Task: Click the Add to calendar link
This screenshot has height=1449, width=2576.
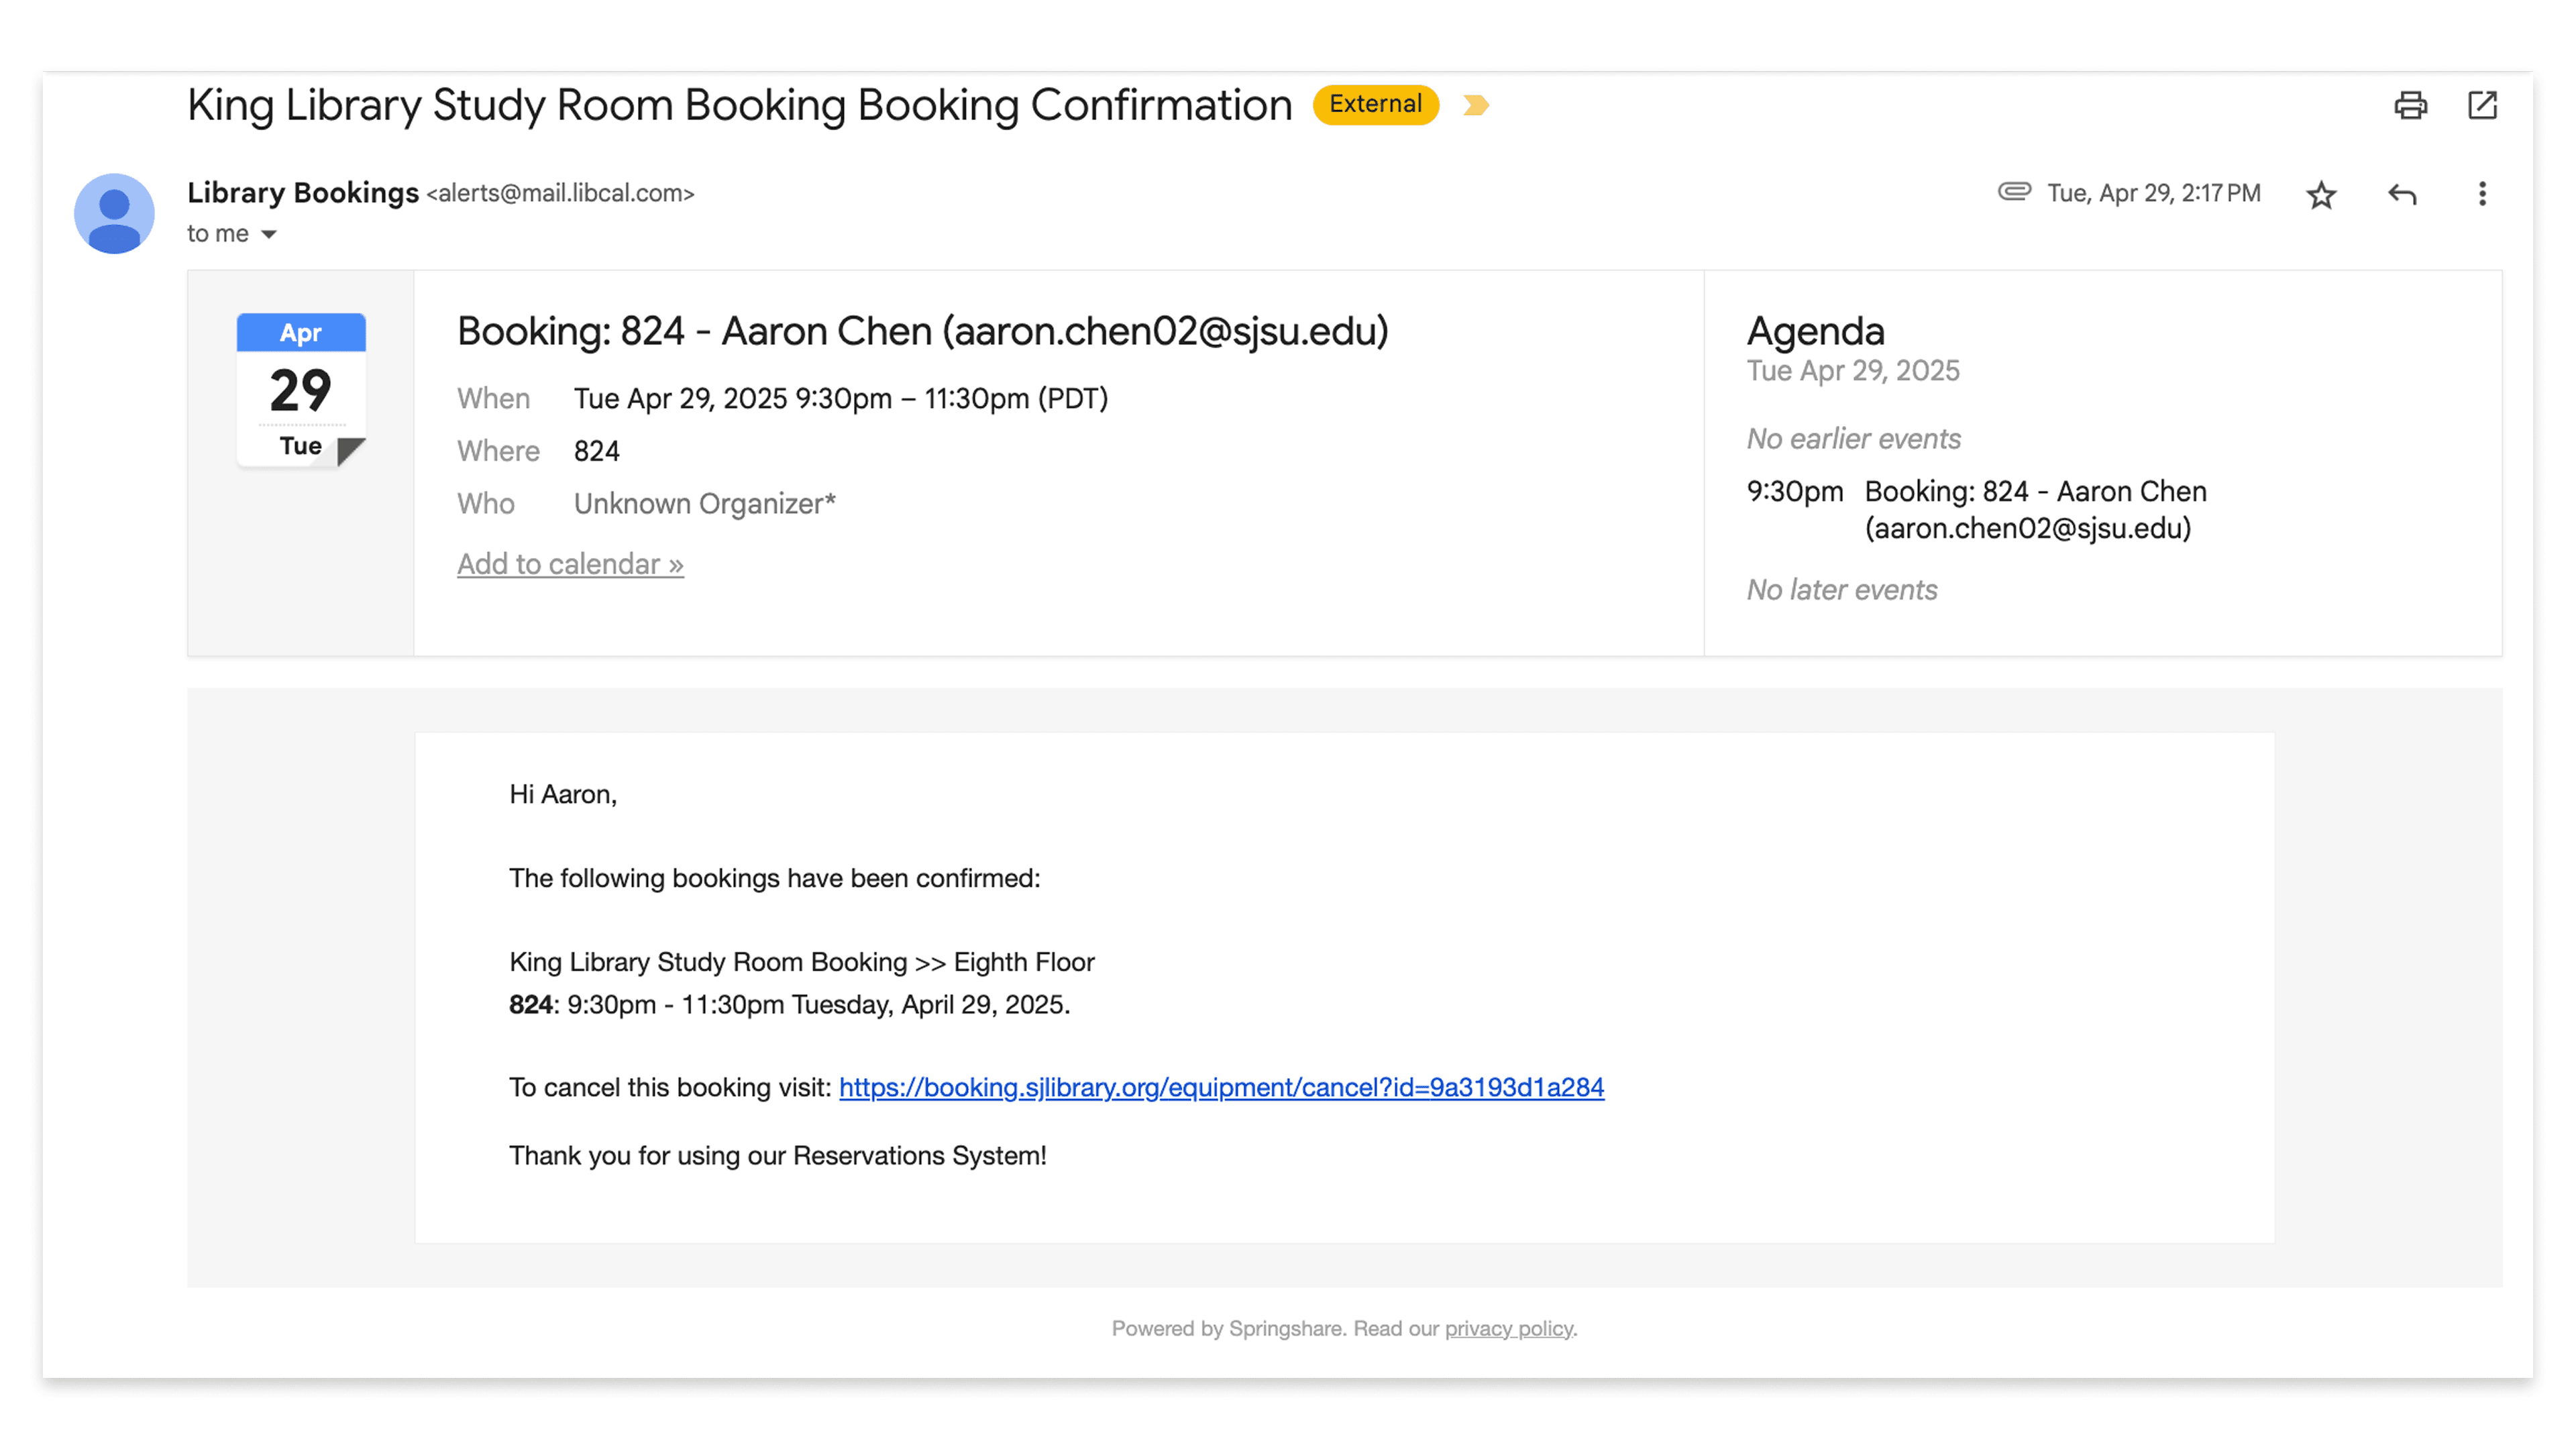Action: click(570, 564)
